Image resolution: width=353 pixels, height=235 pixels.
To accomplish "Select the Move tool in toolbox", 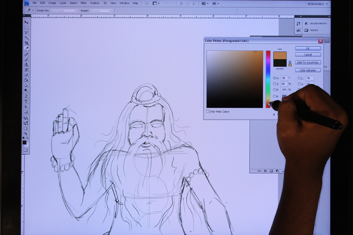I will [26, 22].
